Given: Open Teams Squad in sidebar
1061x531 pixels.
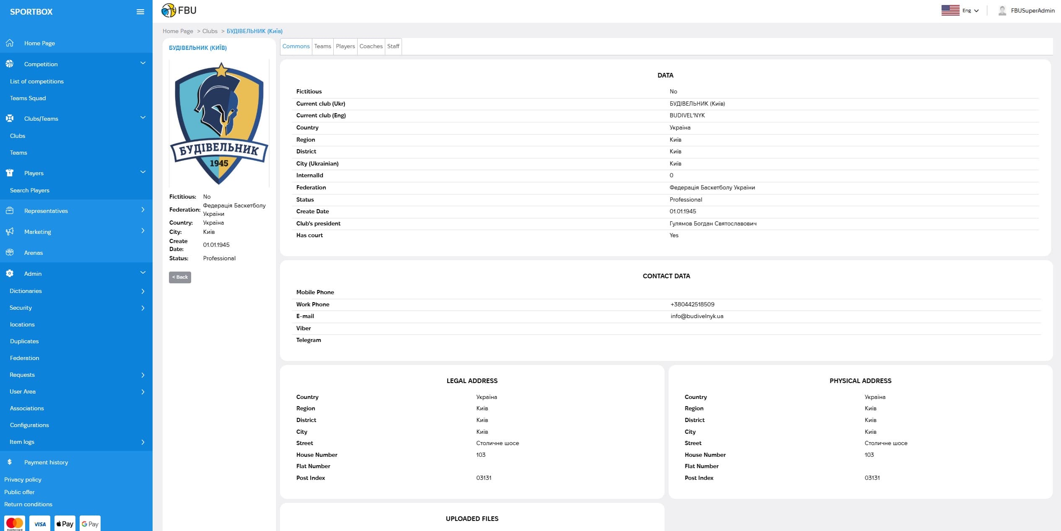Looking at the screenshot, I should 28,98.
